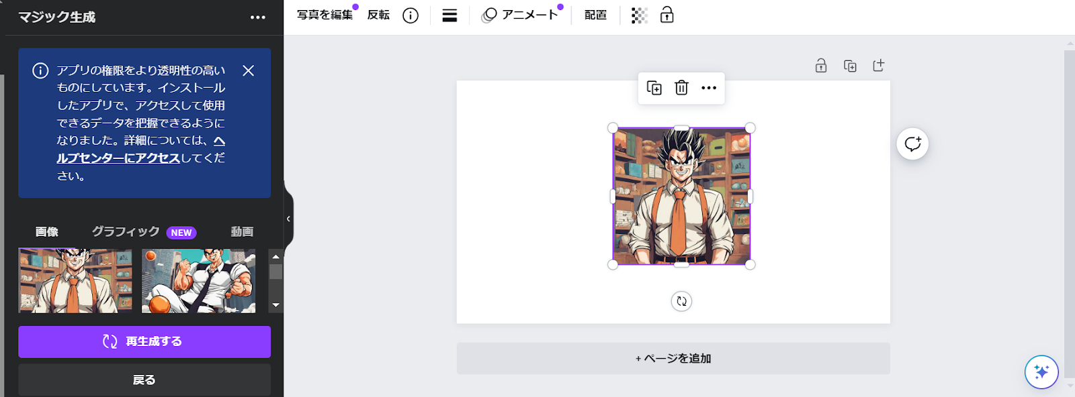This screenshot has width=1075, height=397.
Task: Select the second generated image with basketball
Action: pos(198,281)
